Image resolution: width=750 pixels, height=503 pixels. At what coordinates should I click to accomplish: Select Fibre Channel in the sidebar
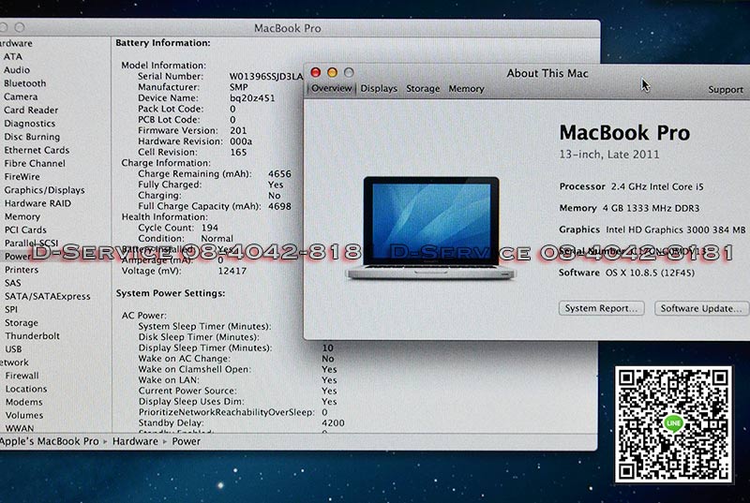(35, 163)
